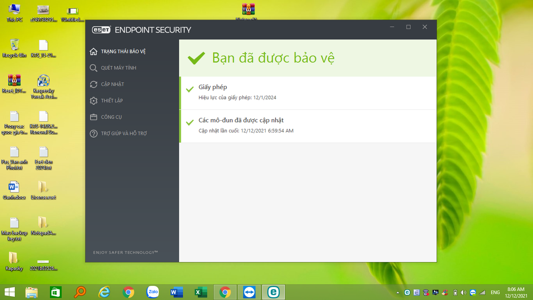Select the Recycle Bin desktop icon
Image resolution: width=533 pixels, height=300 pixels.
point(14,48)
